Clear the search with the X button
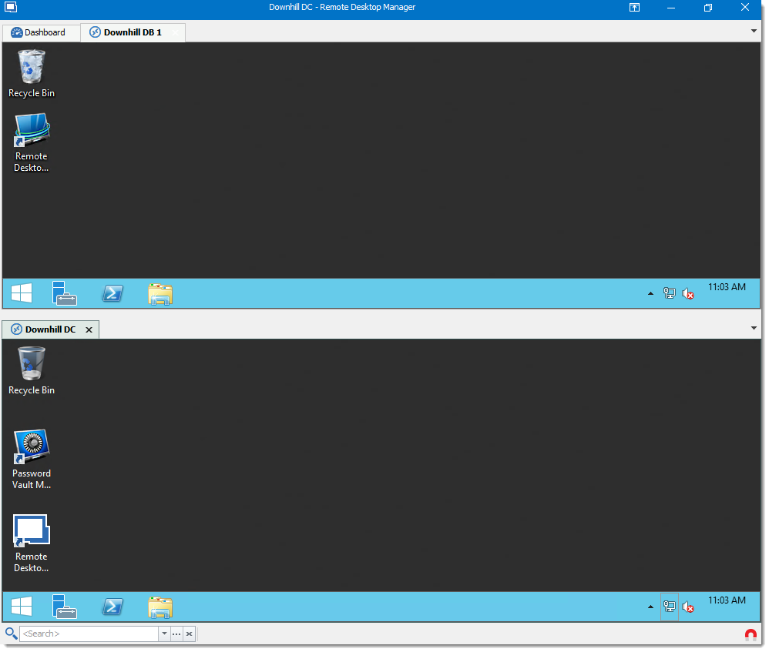Image resolution: width=769 pixels, height=652 pixels. pos(190,634)
